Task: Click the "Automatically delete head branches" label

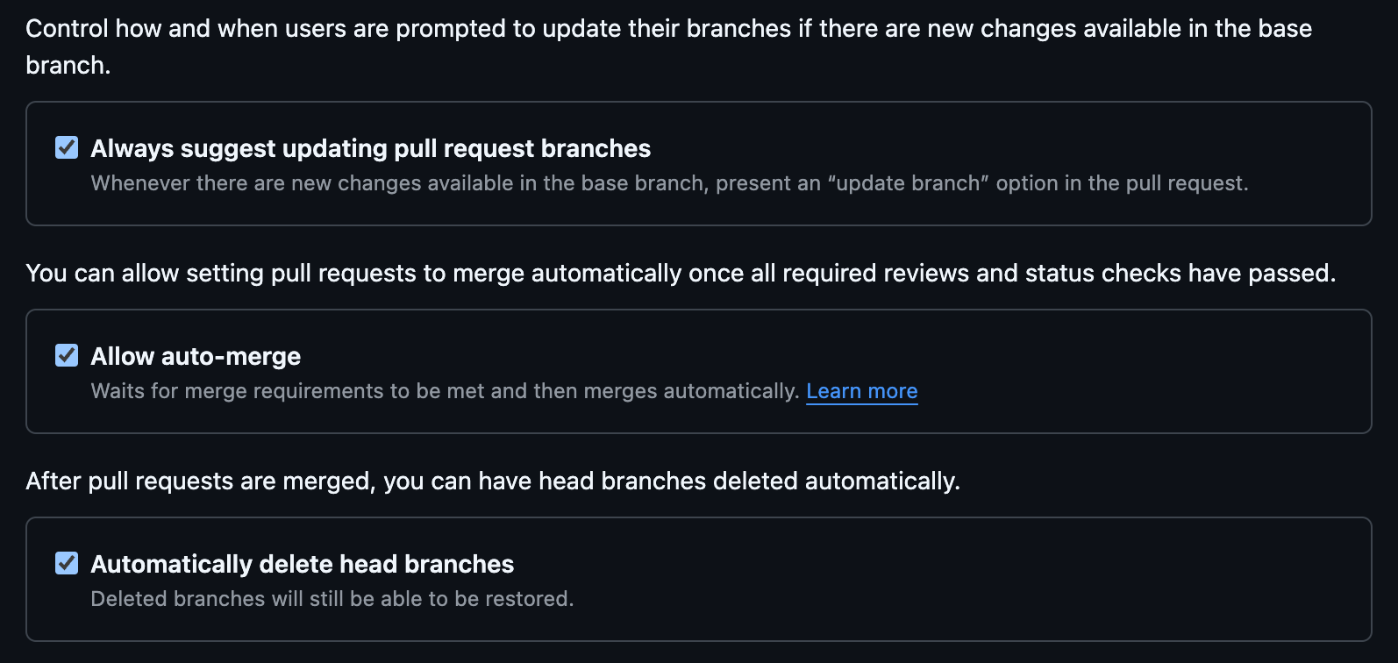Action: [x=302, y=565]
